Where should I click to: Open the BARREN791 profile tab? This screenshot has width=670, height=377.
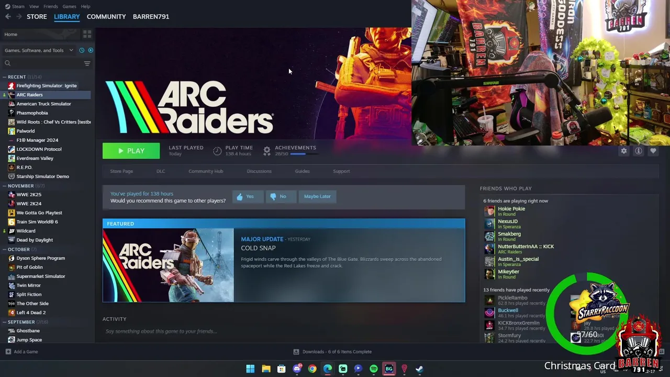tap(151, 17)
